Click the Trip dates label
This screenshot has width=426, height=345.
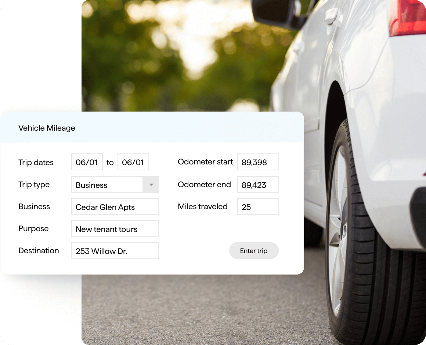(x=36, y=163)
